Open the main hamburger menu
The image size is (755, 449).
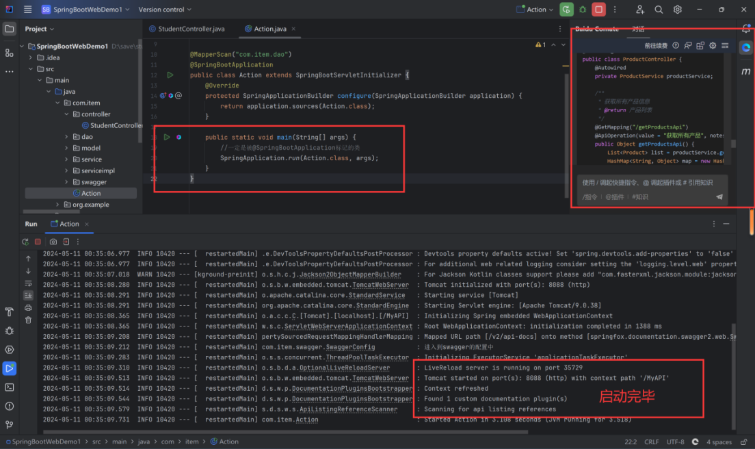pos(27,9)
